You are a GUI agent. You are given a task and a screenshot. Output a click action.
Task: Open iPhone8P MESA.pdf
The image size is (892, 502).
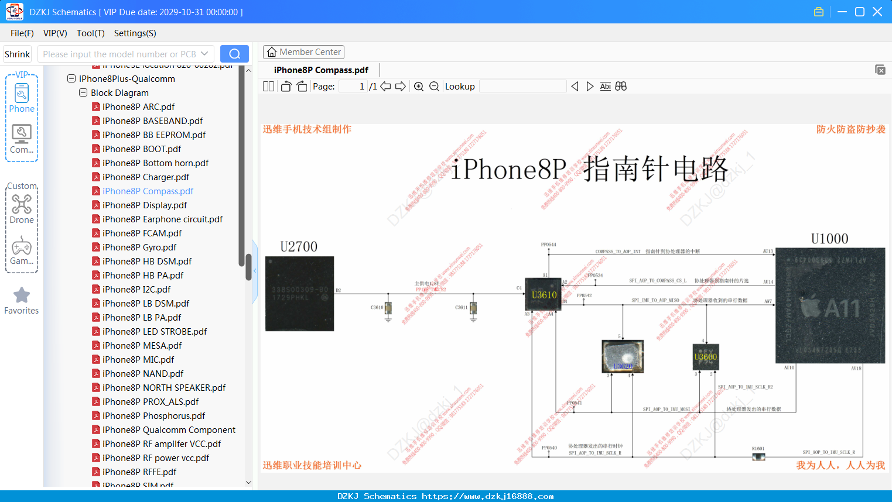[142, 346]
